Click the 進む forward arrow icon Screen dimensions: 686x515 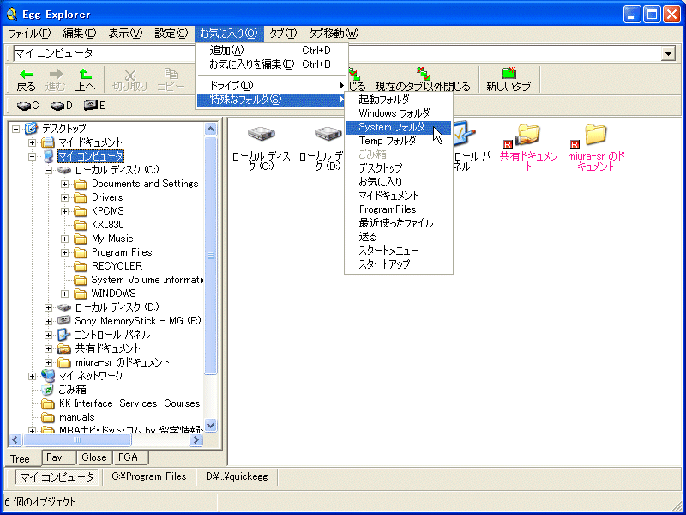click(56, 74)
